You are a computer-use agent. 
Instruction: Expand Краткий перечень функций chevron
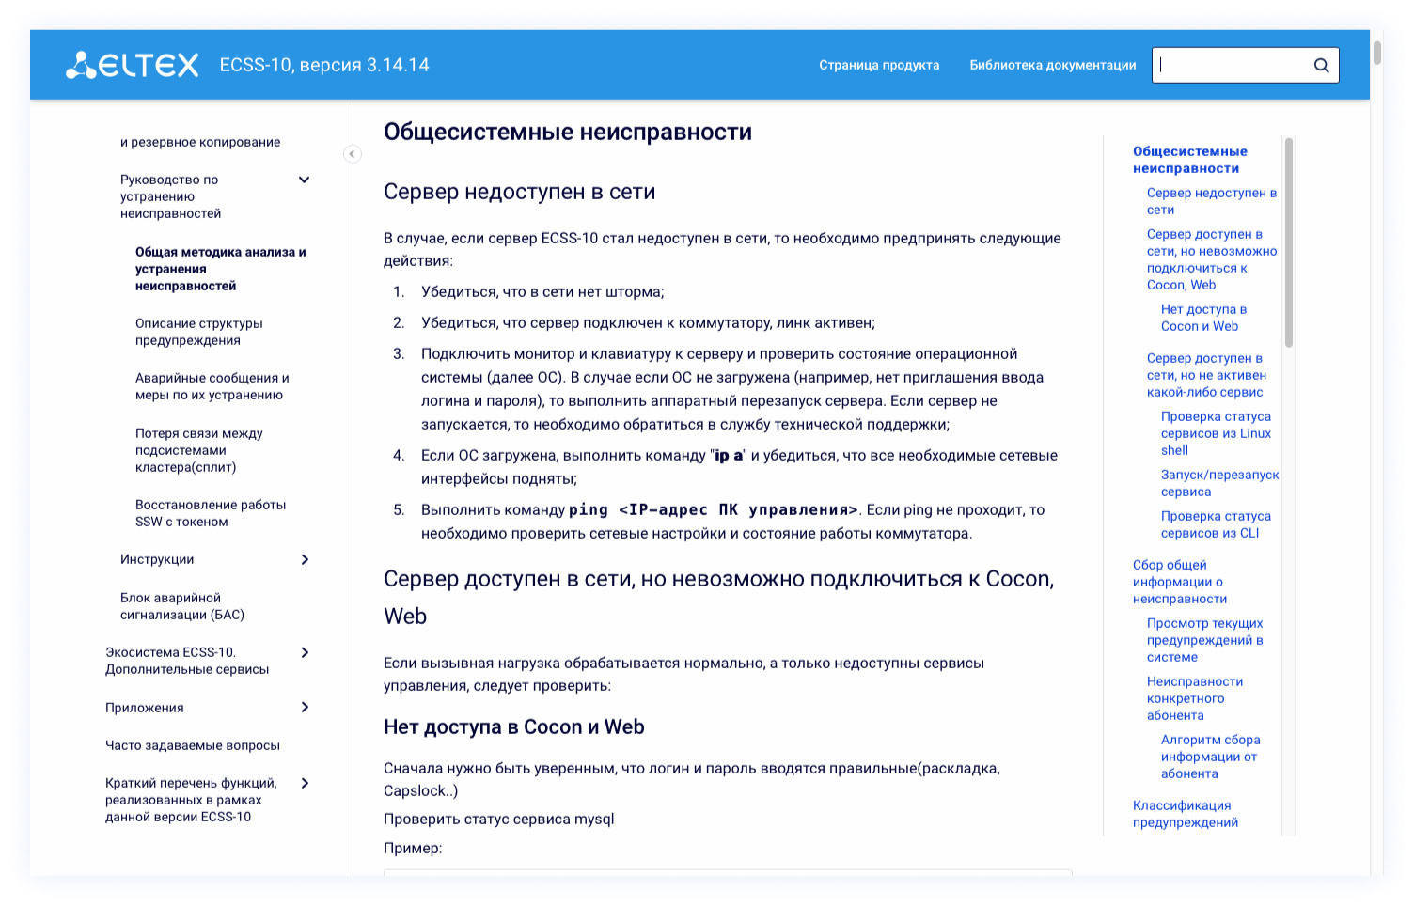[x=305, y=783]
